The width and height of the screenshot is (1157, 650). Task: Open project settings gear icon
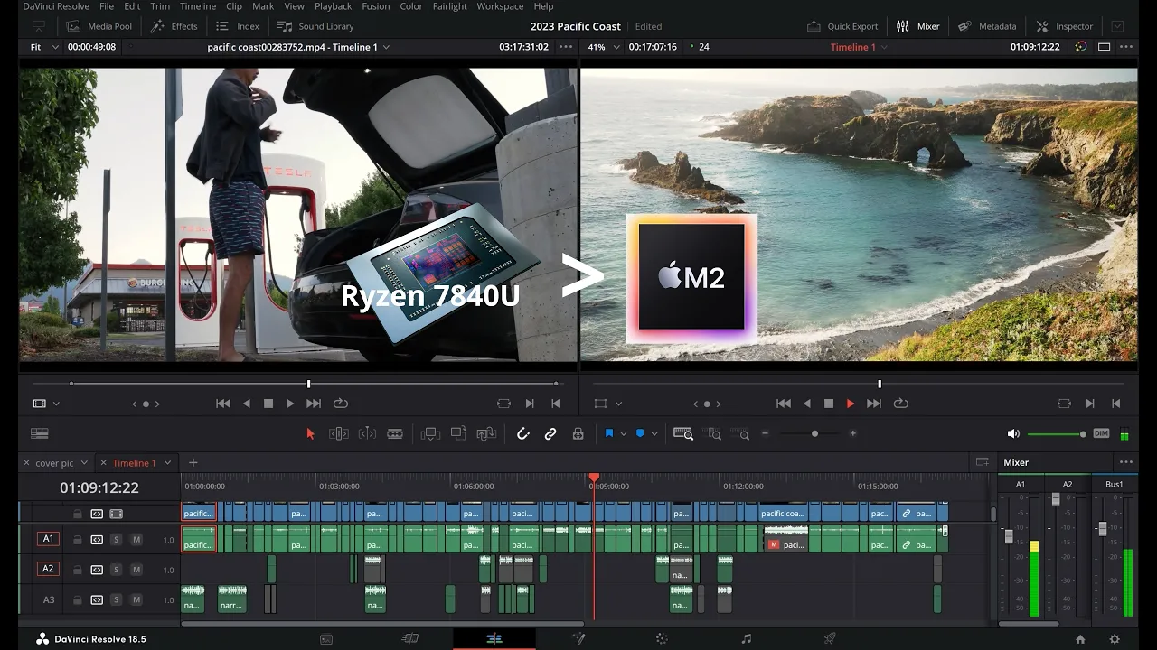1115,638
